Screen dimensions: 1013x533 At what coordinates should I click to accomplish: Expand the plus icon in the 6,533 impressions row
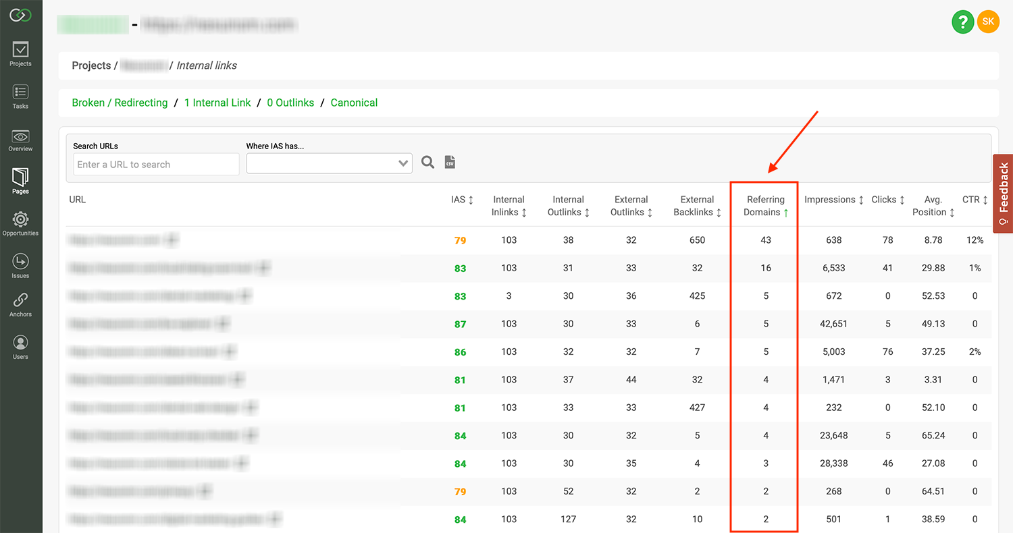point(263,268)
